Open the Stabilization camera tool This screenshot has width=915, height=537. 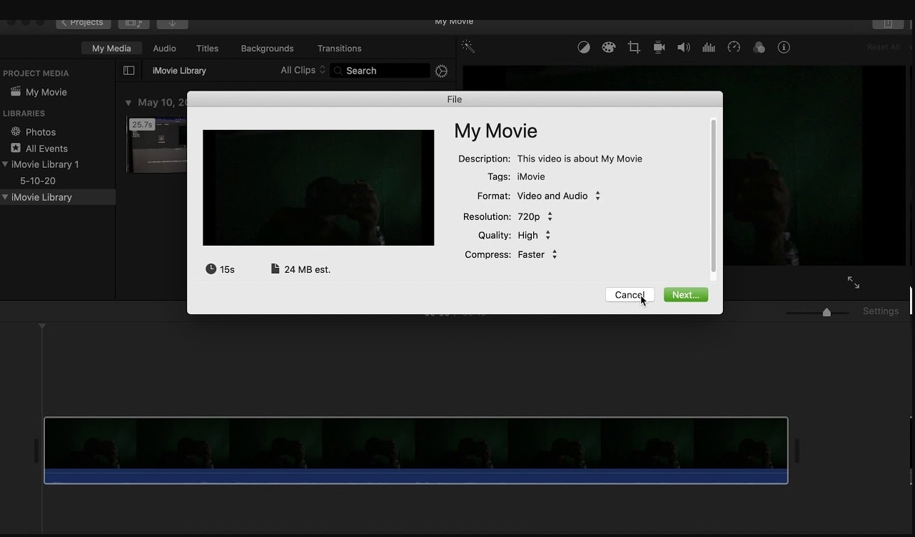(x=659, y=47)
